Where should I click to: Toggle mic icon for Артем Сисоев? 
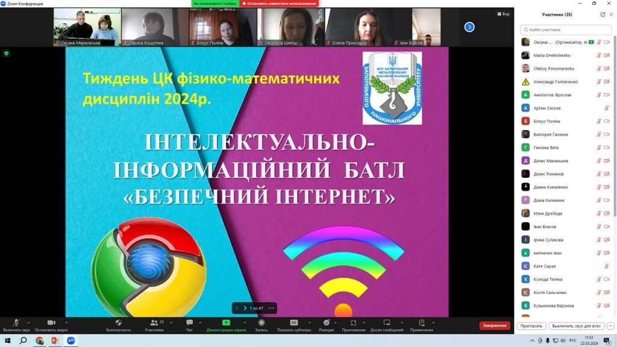point(607,108)
